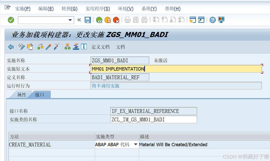The image size is (270, 161).
Task: Activate implementation with lit wand icon
Action: click(49, 47)
